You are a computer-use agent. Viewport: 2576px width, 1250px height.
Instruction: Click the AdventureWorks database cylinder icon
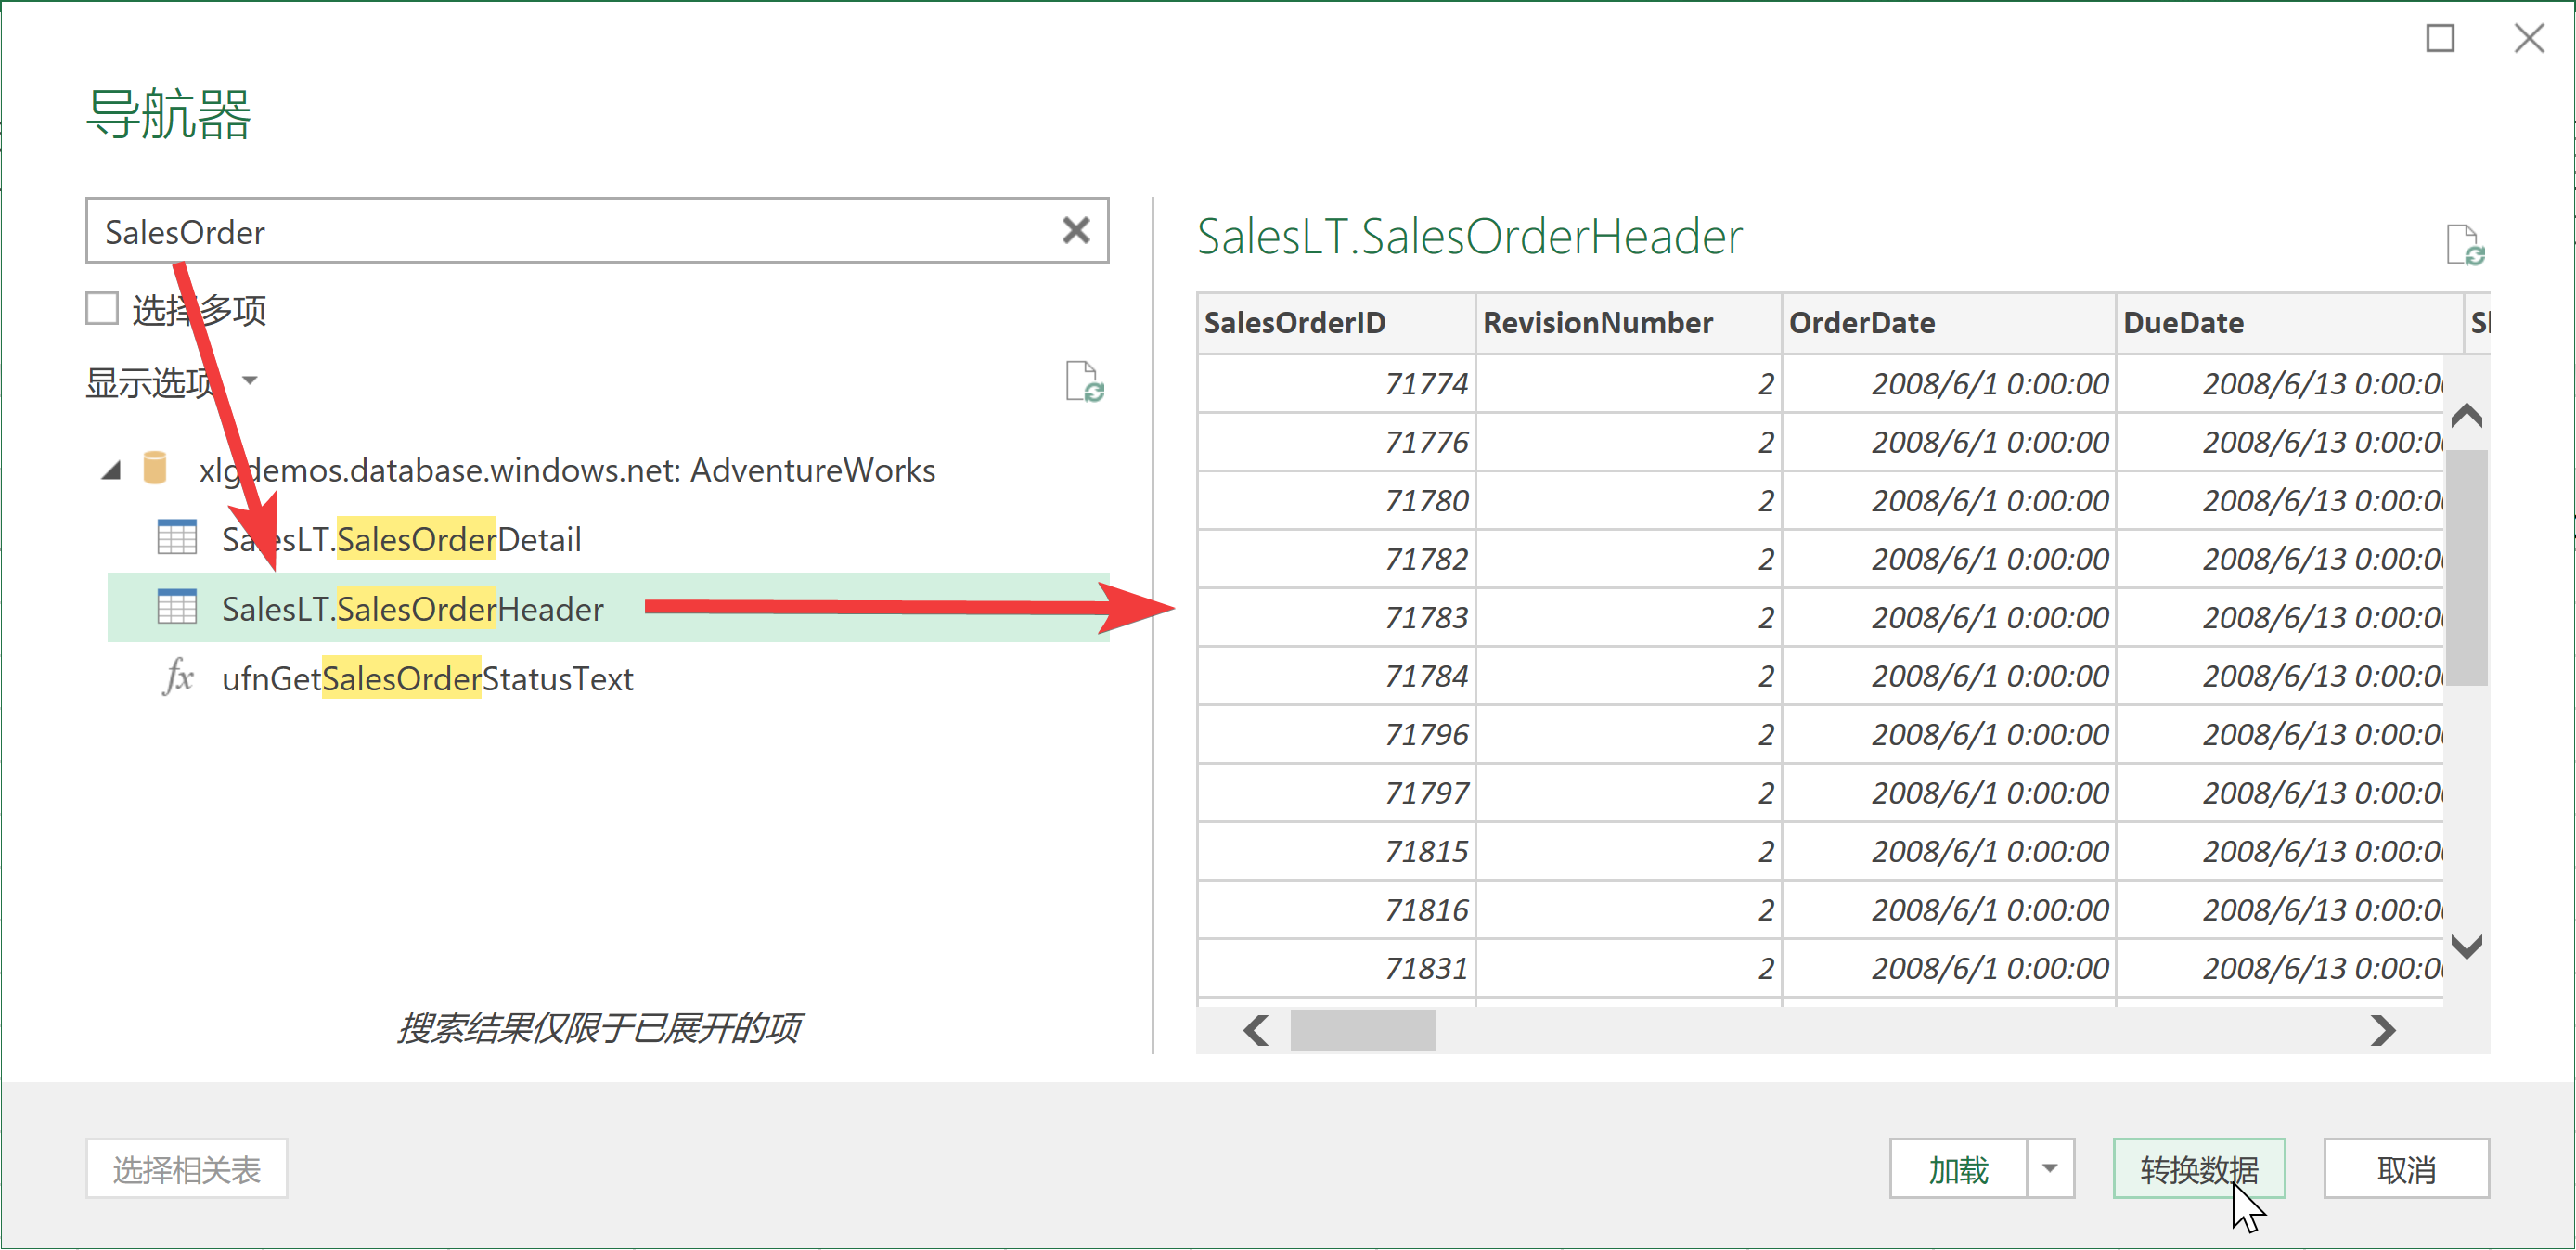pos(155,468)
